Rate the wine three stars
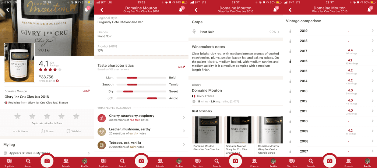Image resolution: width=377 pixels, height=168 pixels. tap(47, 116)
